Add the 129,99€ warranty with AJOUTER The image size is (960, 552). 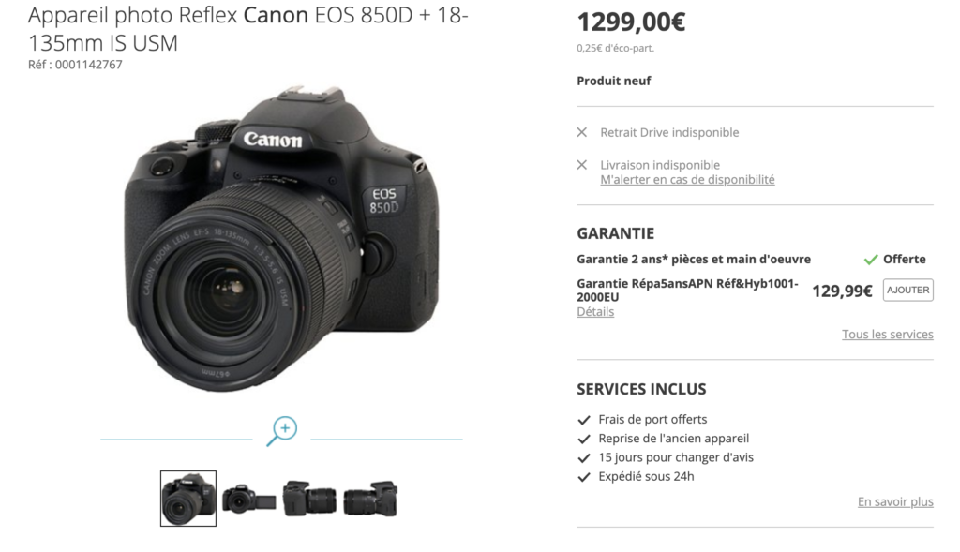(907, 291)
